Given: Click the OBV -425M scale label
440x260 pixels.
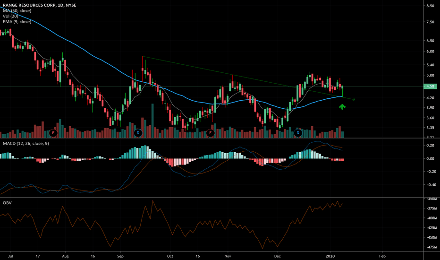Looking at the screenshot, I should click(432, 228).
